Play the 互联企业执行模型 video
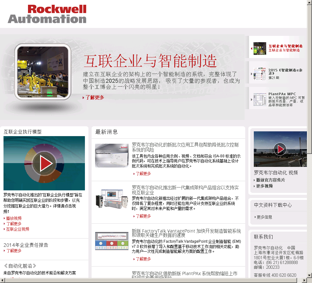Viewport: 312px width, 283px height. (x=44, y=163)
